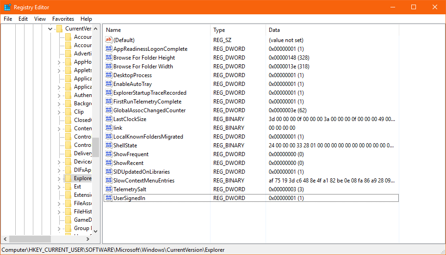Click the Browse For Folder Height icon

tap(108, 57)
